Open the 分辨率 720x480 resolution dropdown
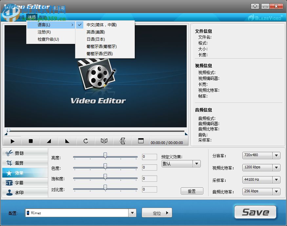This screenshot has width=287, height=226. tap(261, 155)
